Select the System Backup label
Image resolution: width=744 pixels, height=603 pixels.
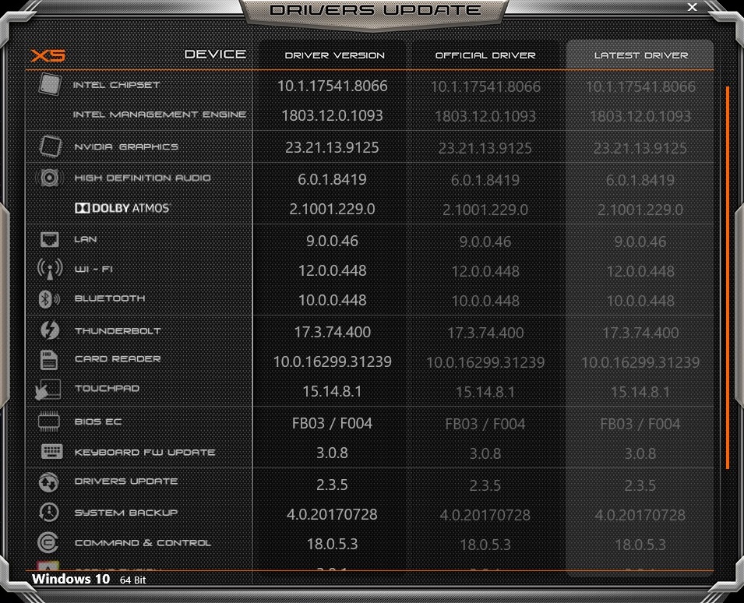point(125,513)
